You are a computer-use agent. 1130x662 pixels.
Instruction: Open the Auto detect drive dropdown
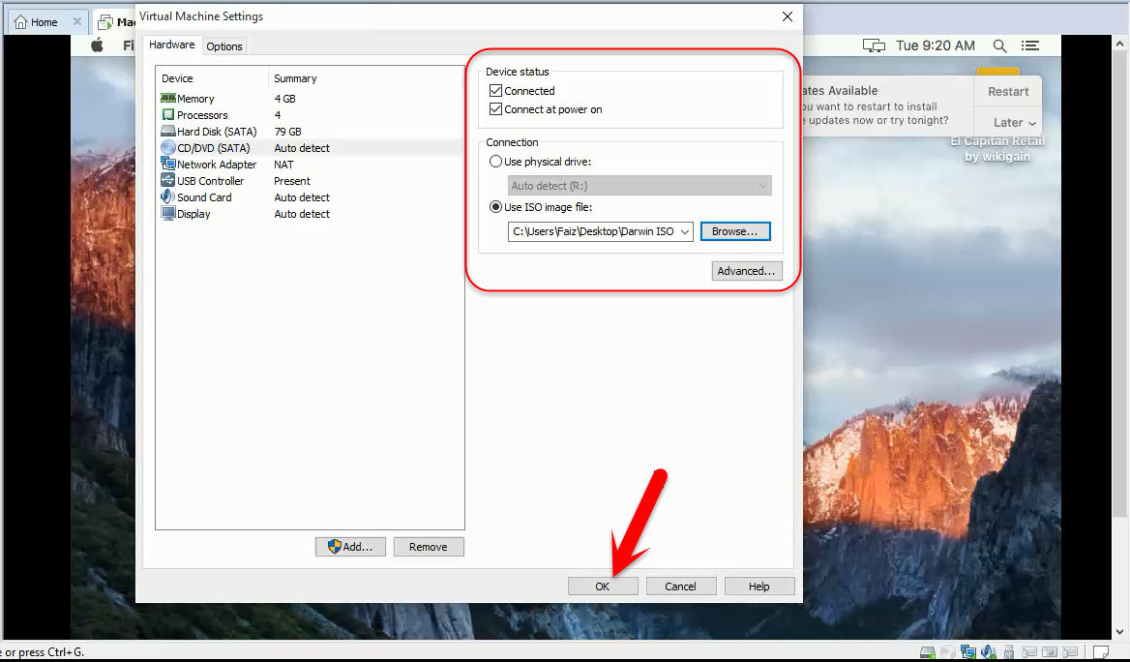[763, 185]
